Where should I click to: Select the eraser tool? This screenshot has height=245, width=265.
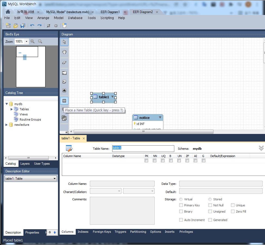[64, 63]
